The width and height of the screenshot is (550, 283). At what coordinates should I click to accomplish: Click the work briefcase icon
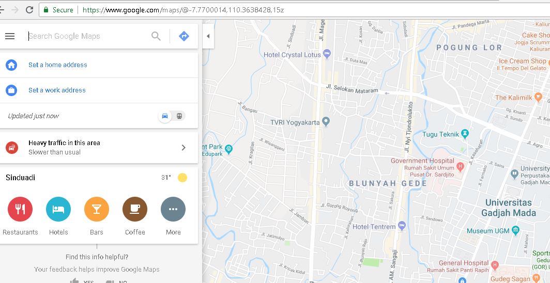(x=11, y=90)
